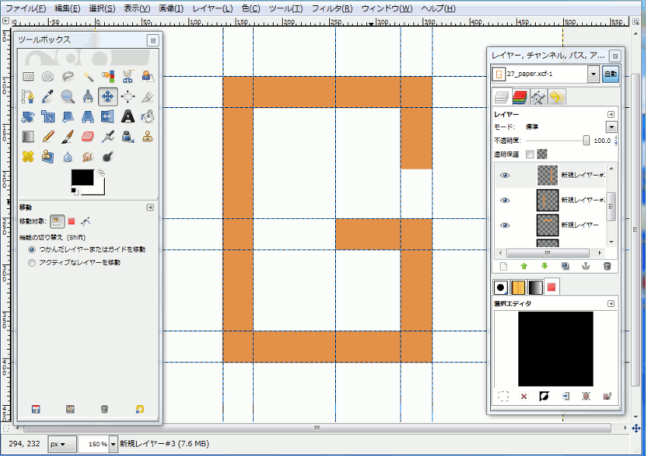Enable the 透明保護 lock checkbox

(529, 154)
